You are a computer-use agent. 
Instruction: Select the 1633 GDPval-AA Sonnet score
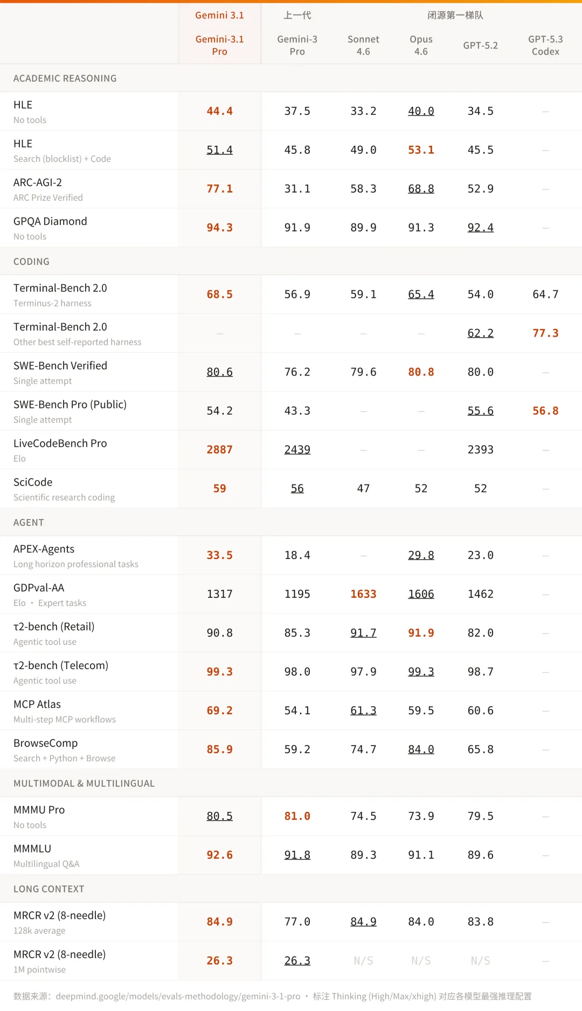(363, 594)
